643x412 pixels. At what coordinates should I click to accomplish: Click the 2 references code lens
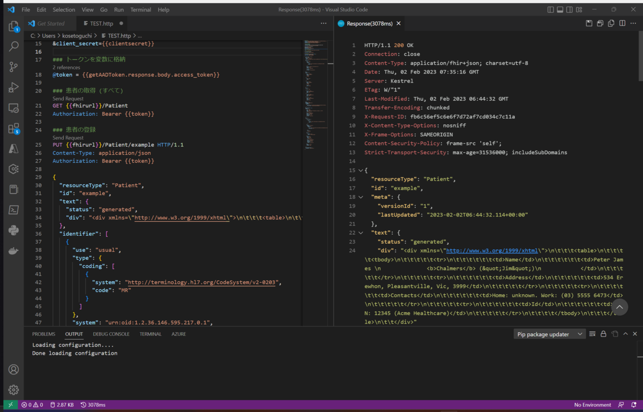(66, 68)
